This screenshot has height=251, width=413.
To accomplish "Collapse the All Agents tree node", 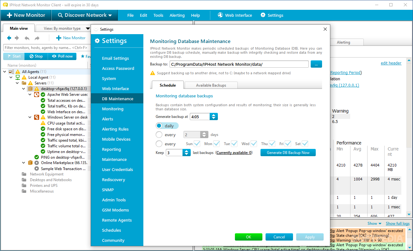I will coord(5,72).
